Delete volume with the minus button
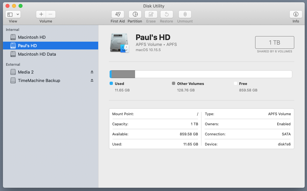The image size is (307, 191). pos(51,14)
